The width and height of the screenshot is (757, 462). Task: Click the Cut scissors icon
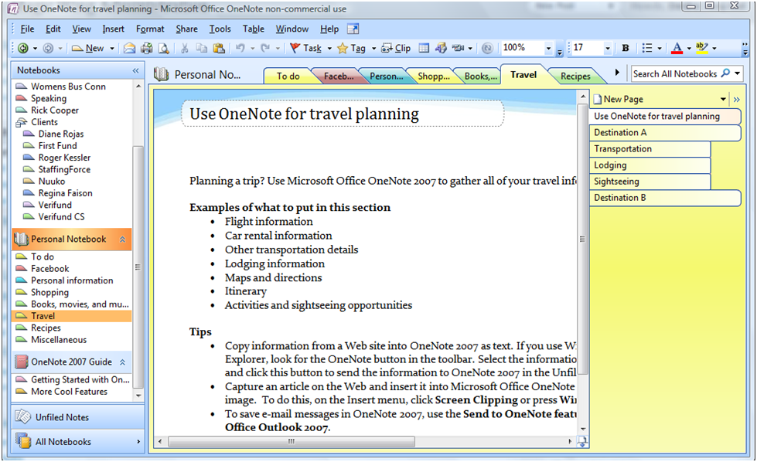[x=185, y=48]
